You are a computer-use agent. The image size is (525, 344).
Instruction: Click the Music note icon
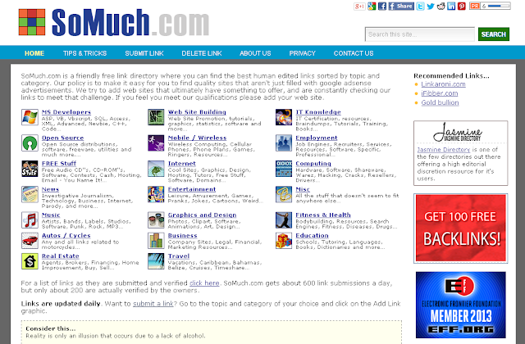[x=30, y=220]
